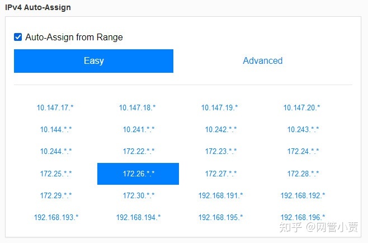Switch to the Advanced tab

tap(263, 60)
